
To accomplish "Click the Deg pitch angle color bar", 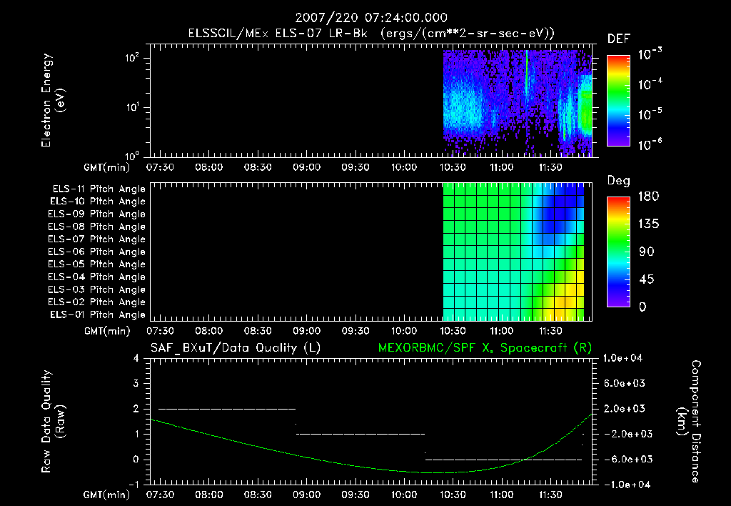I will 618,252.
